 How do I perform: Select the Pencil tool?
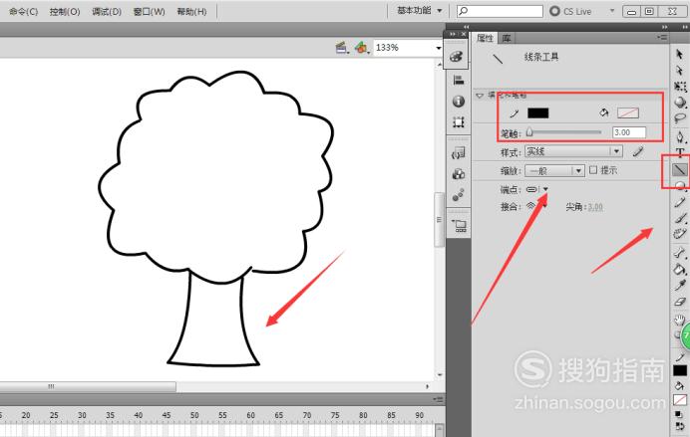[x=680, y=202]
